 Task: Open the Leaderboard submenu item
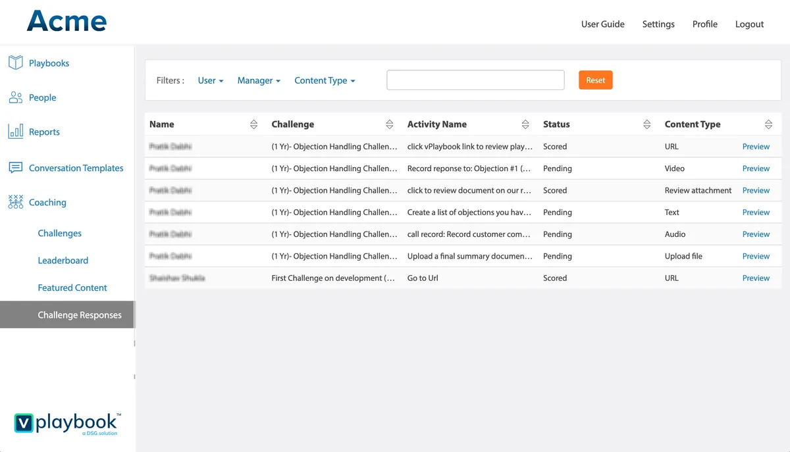click(63, 261)
